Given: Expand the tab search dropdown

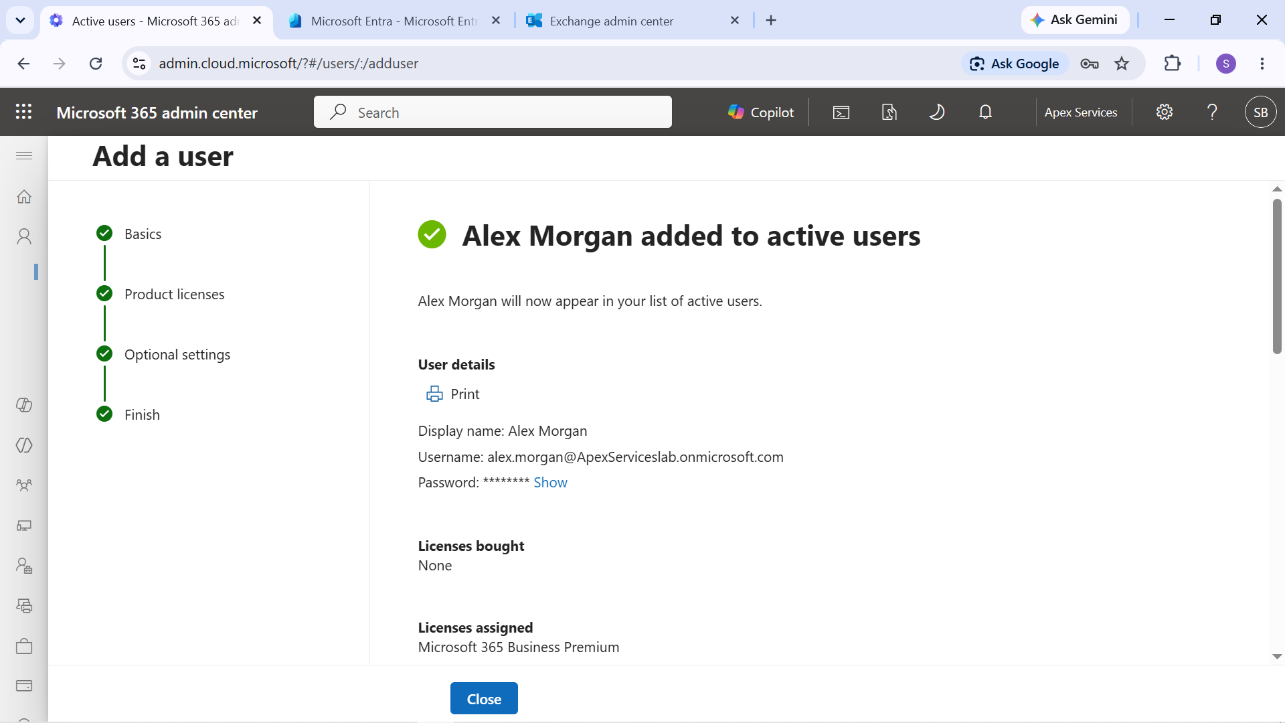Looking at the screenshot, I should click(x=20, y=20).
